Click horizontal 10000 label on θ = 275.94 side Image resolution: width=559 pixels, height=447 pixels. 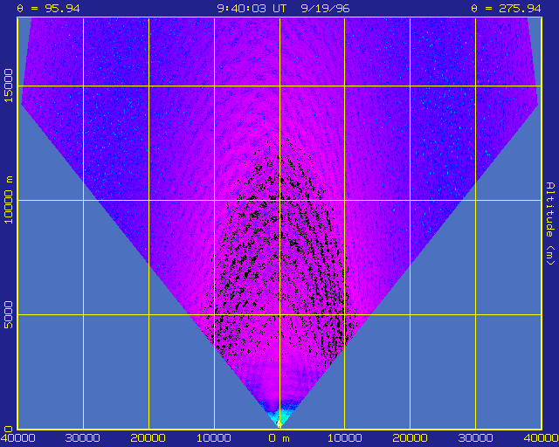pyautogui.click(x=344, y=438)
